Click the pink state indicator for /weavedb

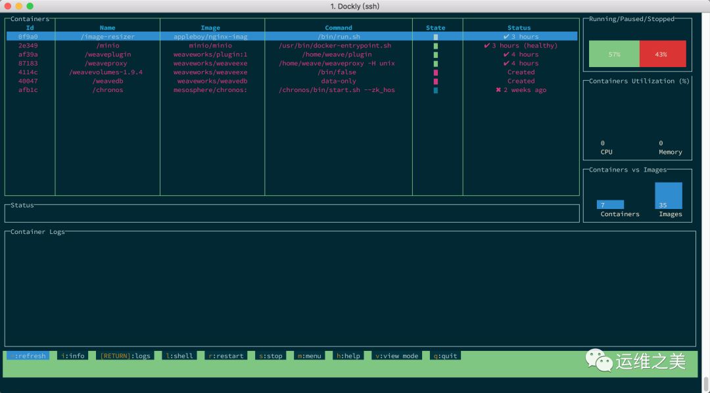pos(436,81)
